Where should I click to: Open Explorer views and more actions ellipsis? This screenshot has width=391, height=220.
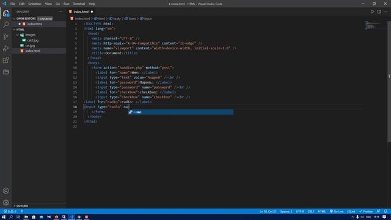pos(60,12)
